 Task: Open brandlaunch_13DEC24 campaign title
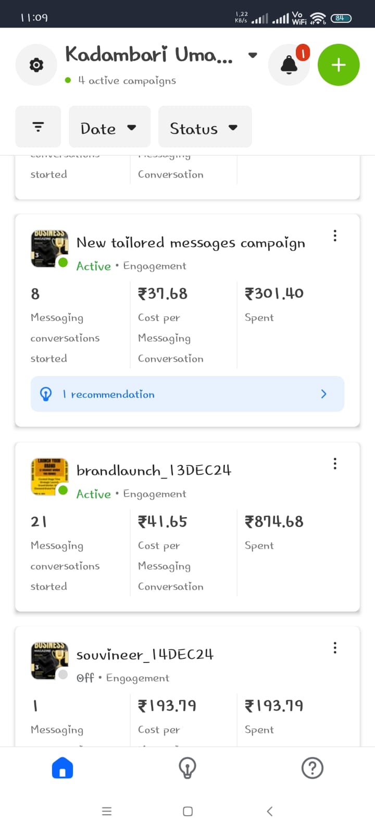[154, 470]
